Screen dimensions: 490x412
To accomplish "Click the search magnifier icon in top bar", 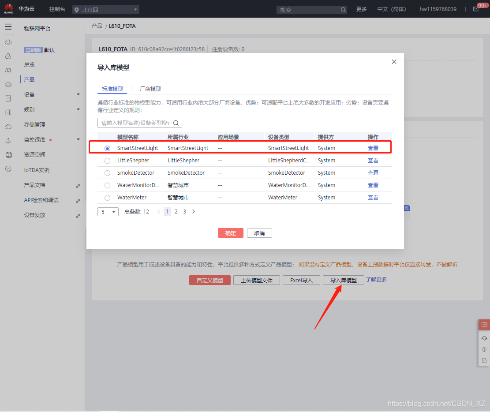I will pyautogui.click(x=343, y=10).
